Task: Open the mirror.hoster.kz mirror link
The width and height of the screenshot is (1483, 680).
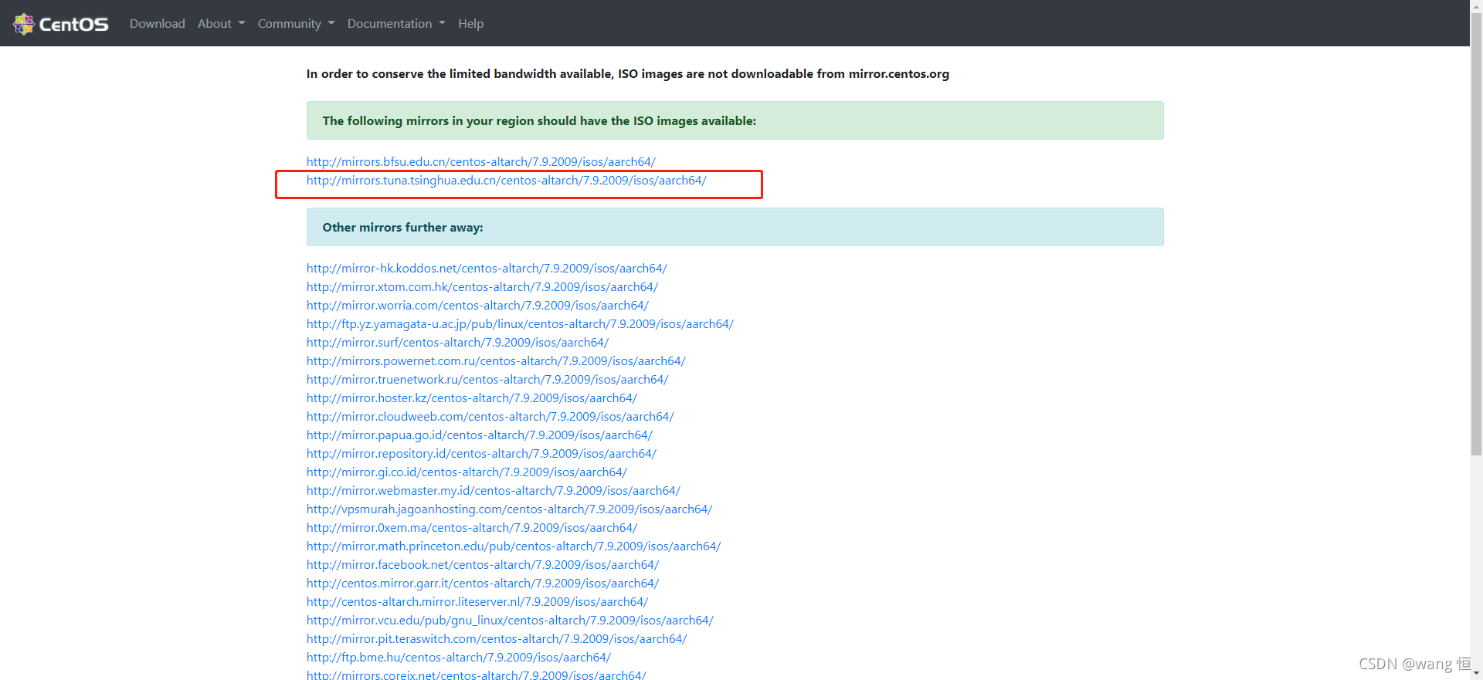Action: pyautogui.click(x=472, y=398)
